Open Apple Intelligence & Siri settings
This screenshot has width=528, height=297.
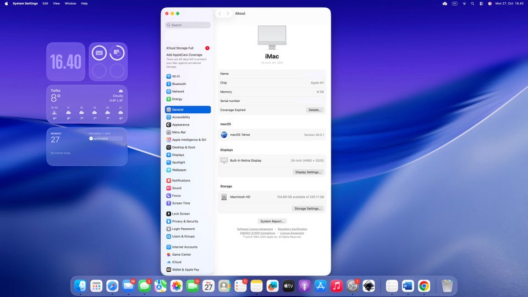[189, 140]
